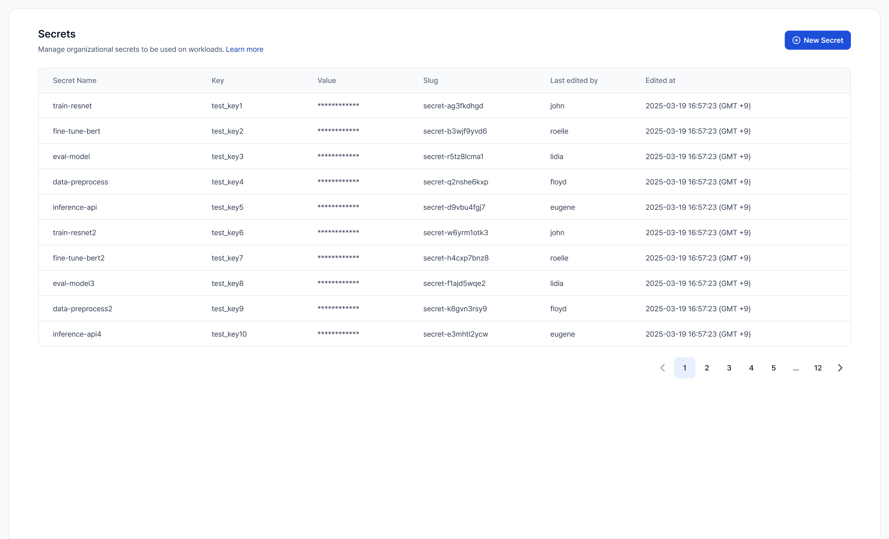This screenshot has height=539, width=889.
Task: Select the inference-api4 secret name
Action: (x=77, y=334)
